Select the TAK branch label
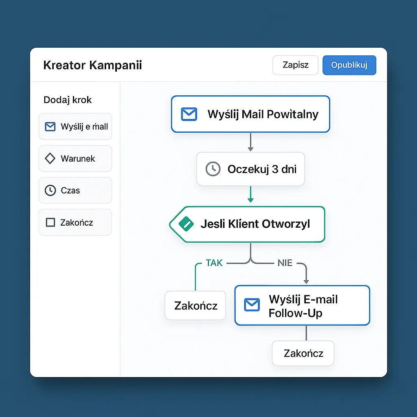The width and height of the screenshot is (417, 417). 214,263
